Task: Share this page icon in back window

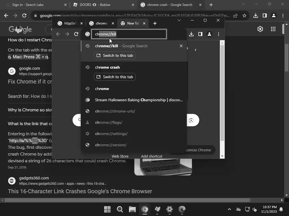Action: (235, 16)
